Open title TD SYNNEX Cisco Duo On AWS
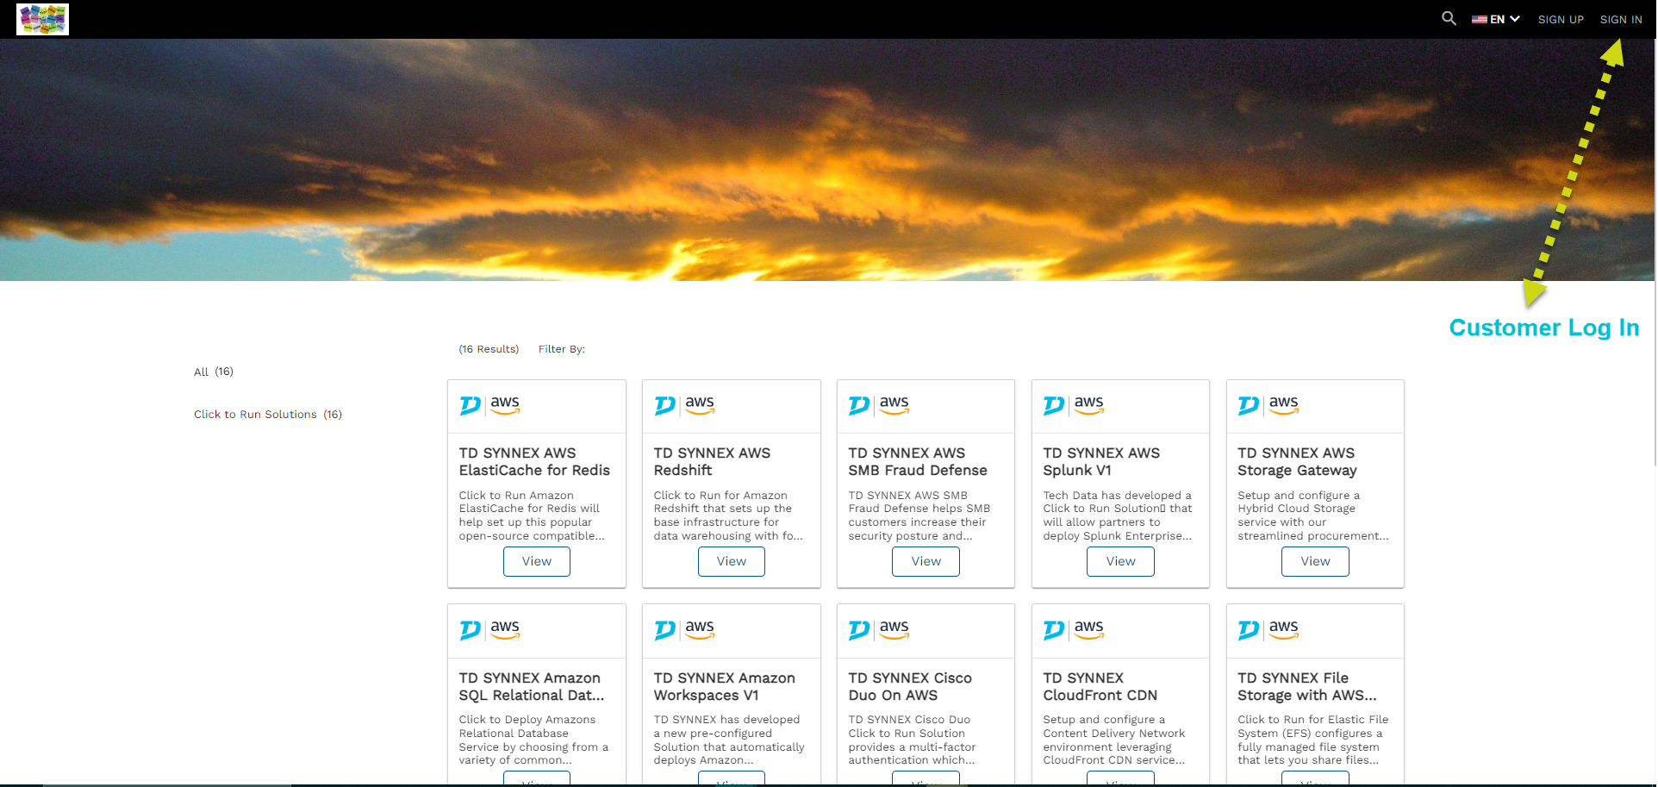1658x787 pixels. tap(910, 687)
